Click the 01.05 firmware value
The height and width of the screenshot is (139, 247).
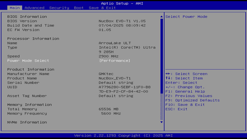105,30
